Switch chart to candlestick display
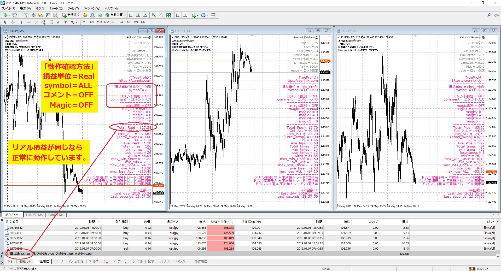Screen dimensions: 501x271 [138, 15]
